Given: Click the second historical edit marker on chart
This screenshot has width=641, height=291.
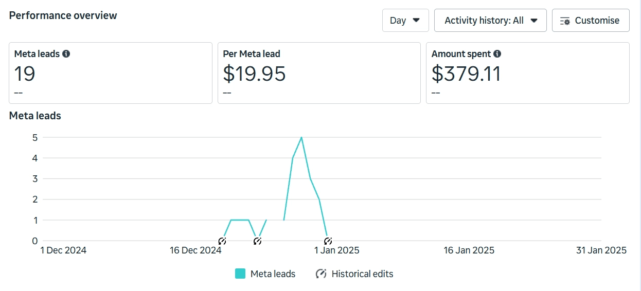Looking at the screenshot, I should (258, 241).
